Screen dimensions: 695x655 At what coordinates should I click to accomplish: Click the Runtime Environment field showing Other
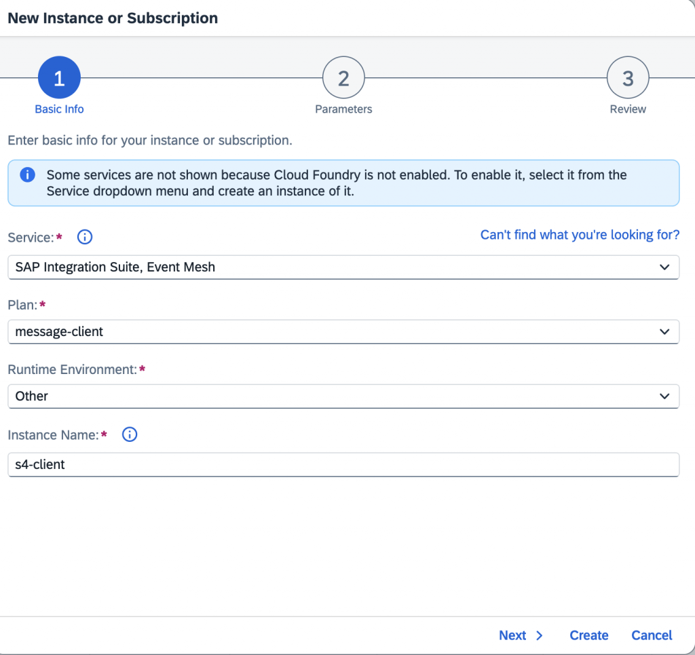coord(343,396)
